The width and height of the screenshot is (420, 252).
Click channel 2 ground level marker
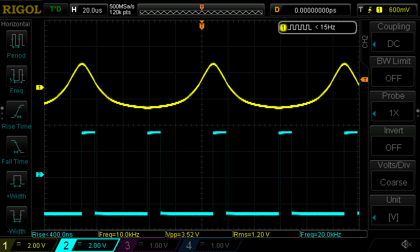(x=40, y=175)
